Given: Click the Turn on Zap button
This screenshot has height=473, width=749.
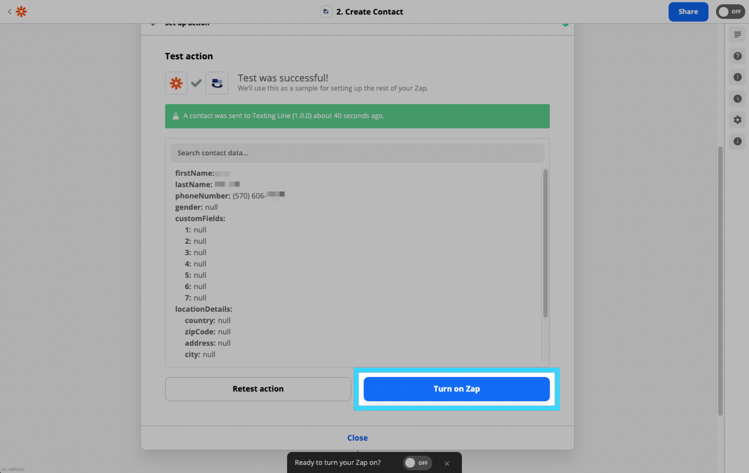Looking at the screenshot, I should coord(457,389).
